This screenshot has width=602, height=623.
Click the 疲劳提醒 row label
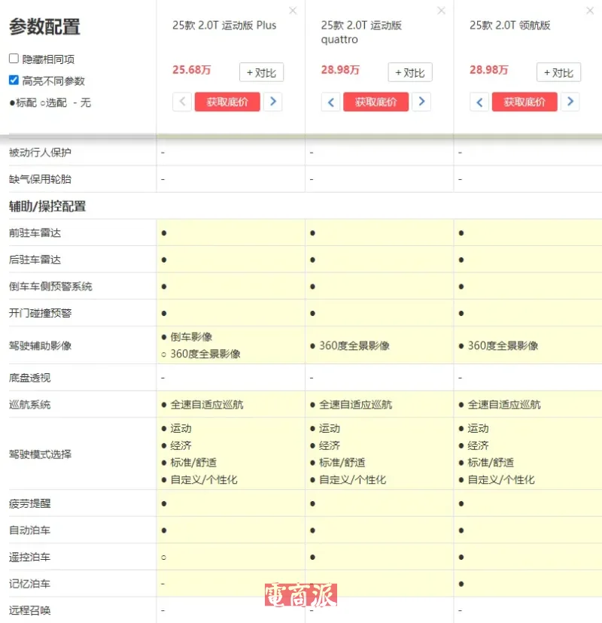tap(30, 504)
